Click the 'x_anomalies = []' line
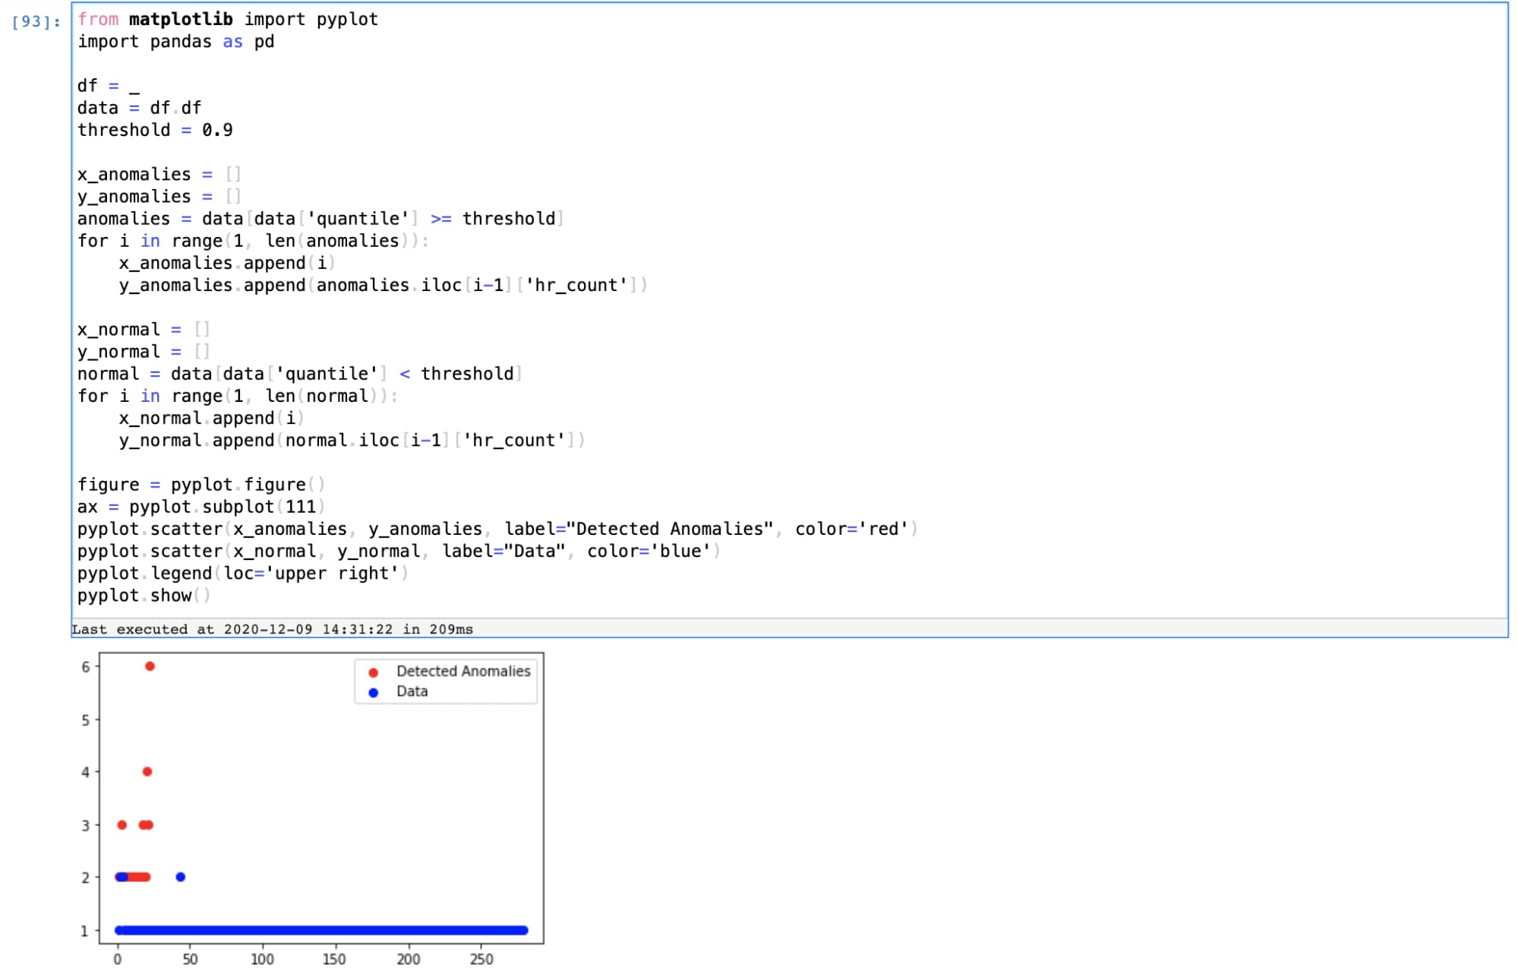 tap(159, 174)
